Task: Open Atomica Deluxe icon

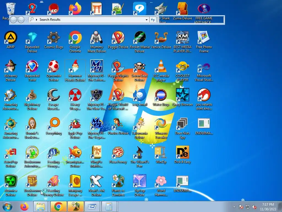Action: point(11,185)
